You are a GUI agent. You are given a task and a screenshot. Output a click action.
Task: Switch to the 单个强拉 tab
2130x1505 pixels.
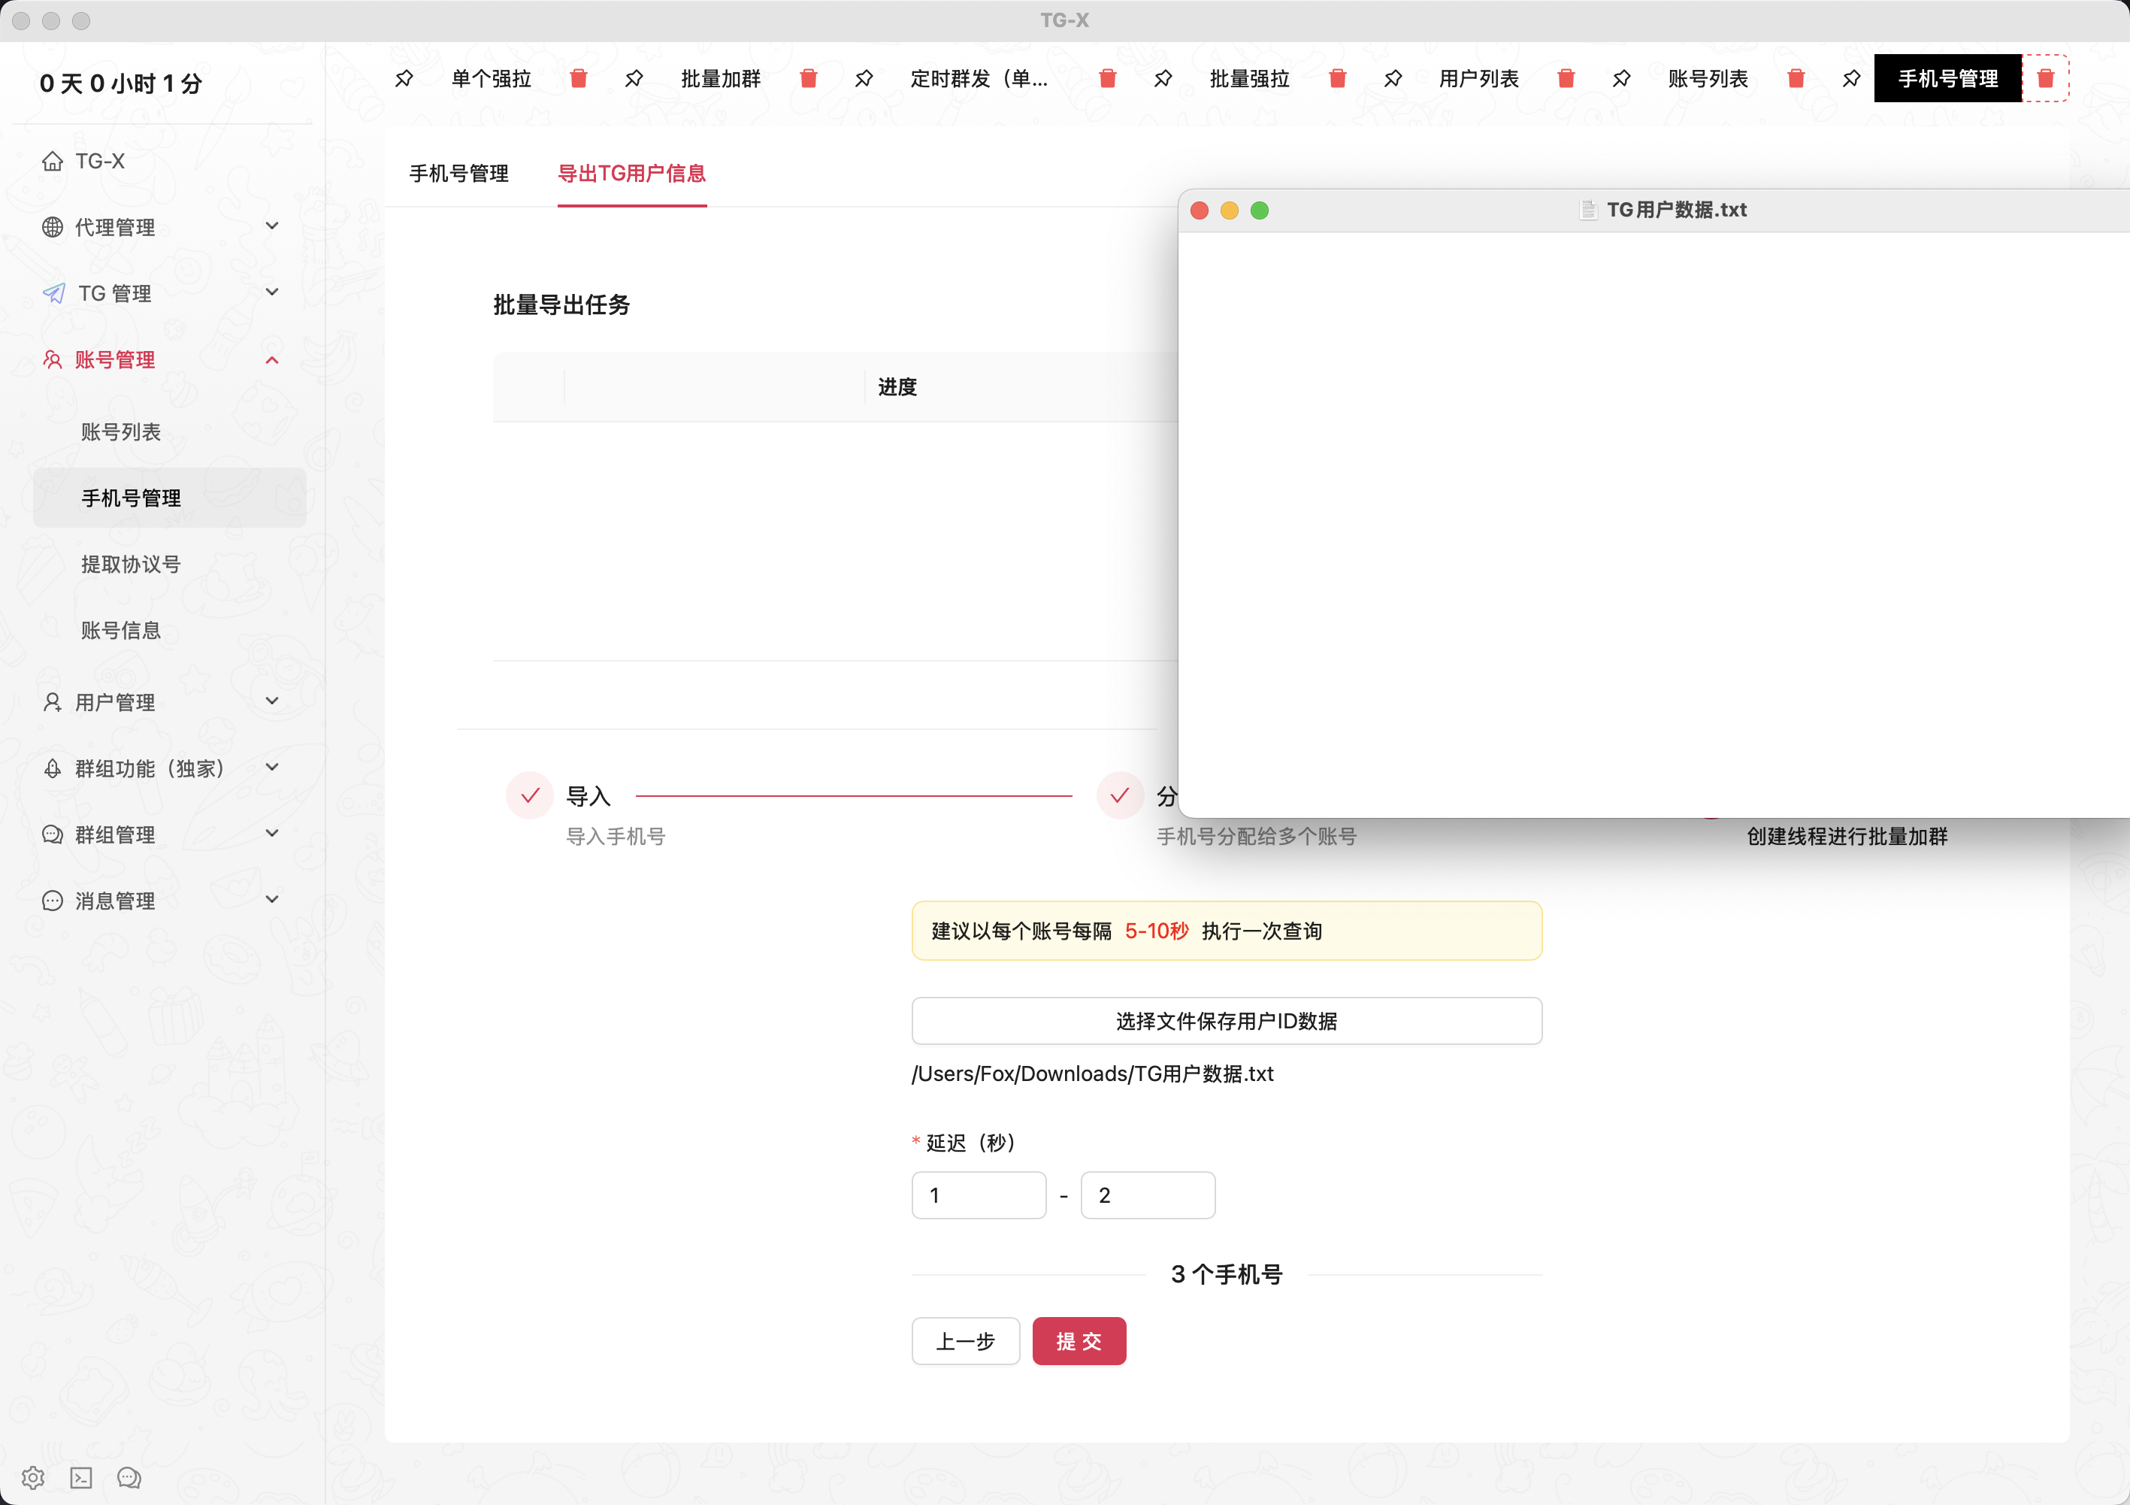click(x=491, y=79)
